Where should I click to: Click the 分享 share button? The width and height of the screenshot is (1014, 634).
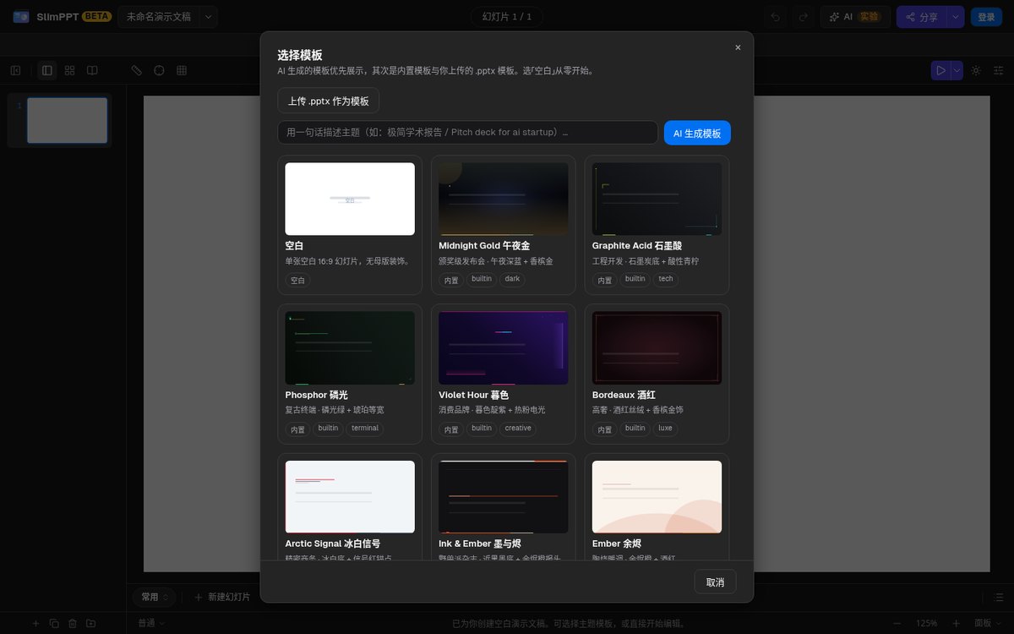tap(922, 17)
